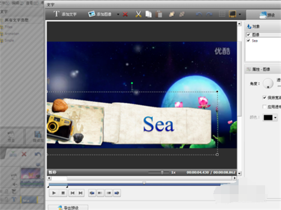Toggle the Sea object visibility checkbox

pyautogui.click(x=248, y=40)
